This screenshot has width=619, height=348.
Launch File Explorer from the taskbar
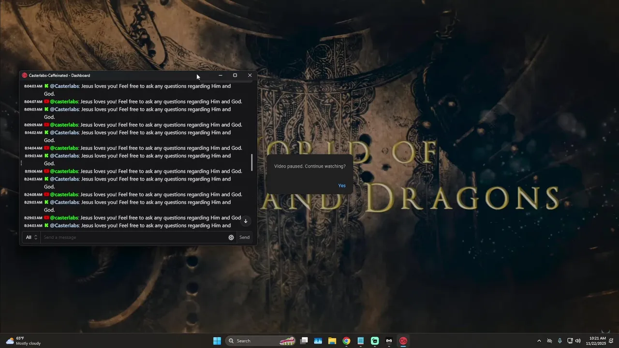pos(332,341)
